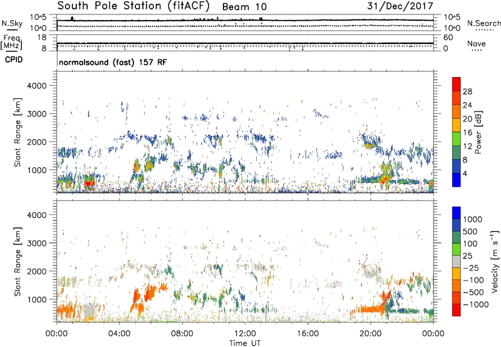
Task: Click the '4000' tick of the power panel
Action: [37, 86]
